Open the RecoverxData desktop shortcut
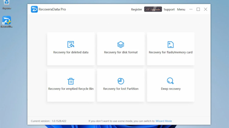This screenshot has width=229, height=128. pos(7,22)
